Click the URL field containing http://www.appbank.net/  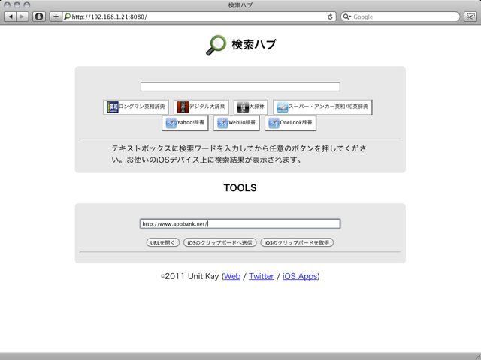pyautogui.click(x=240, y=223)
